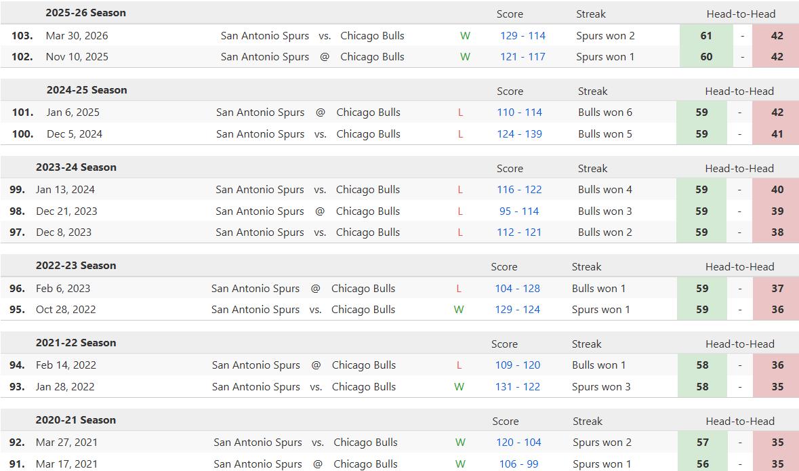
Task: Open the 110 - 114 game score
Action: tap(519, 112)
